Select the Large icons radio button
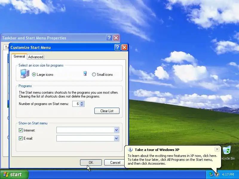Screen dimensions: 239x179 [34, 74]
